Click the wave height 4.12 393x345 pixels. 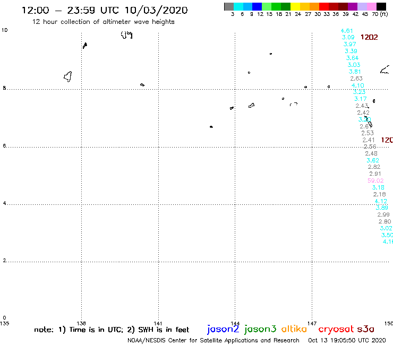381,202
